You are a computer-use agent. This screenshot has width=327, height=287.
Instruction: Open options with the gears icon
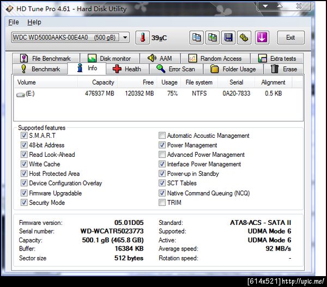[244, 38]
